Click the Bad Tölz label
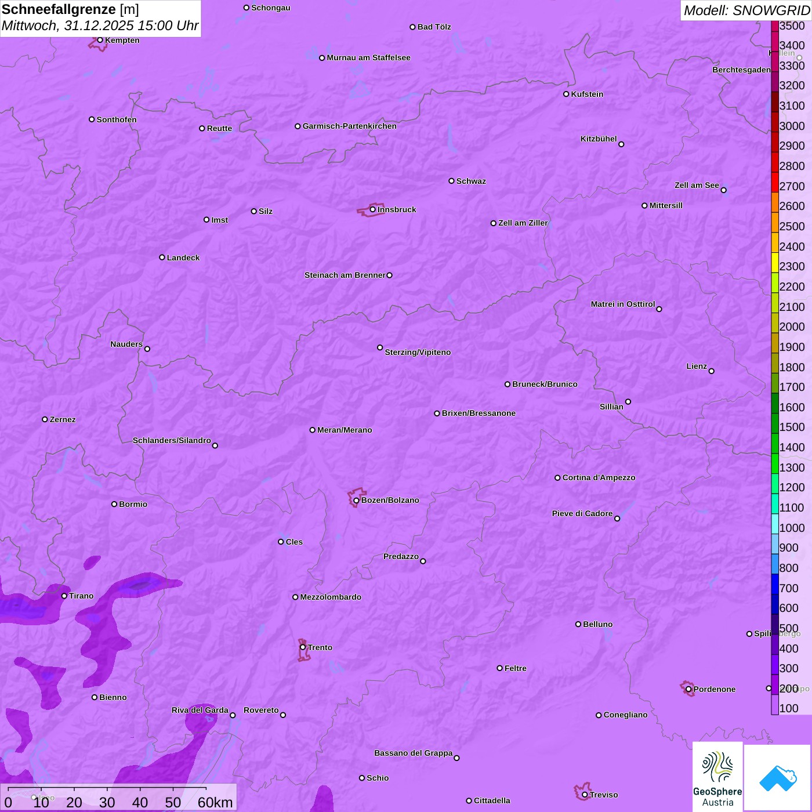 tap(434, 27)
